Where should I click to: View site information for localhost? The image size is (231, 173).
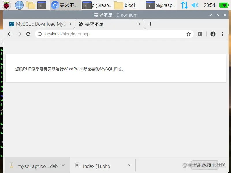pos(40,34)
